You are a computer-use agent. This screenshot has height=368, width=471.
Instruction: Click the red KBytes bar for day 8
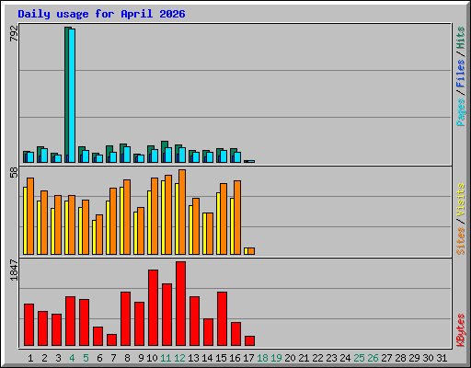pyautogui.click(x=125, y=319)
